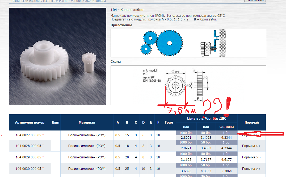Open the 'Поръчка >>' link for article 104 0030
The height and width of the screenshot is (177, 286).
point(251,169)
